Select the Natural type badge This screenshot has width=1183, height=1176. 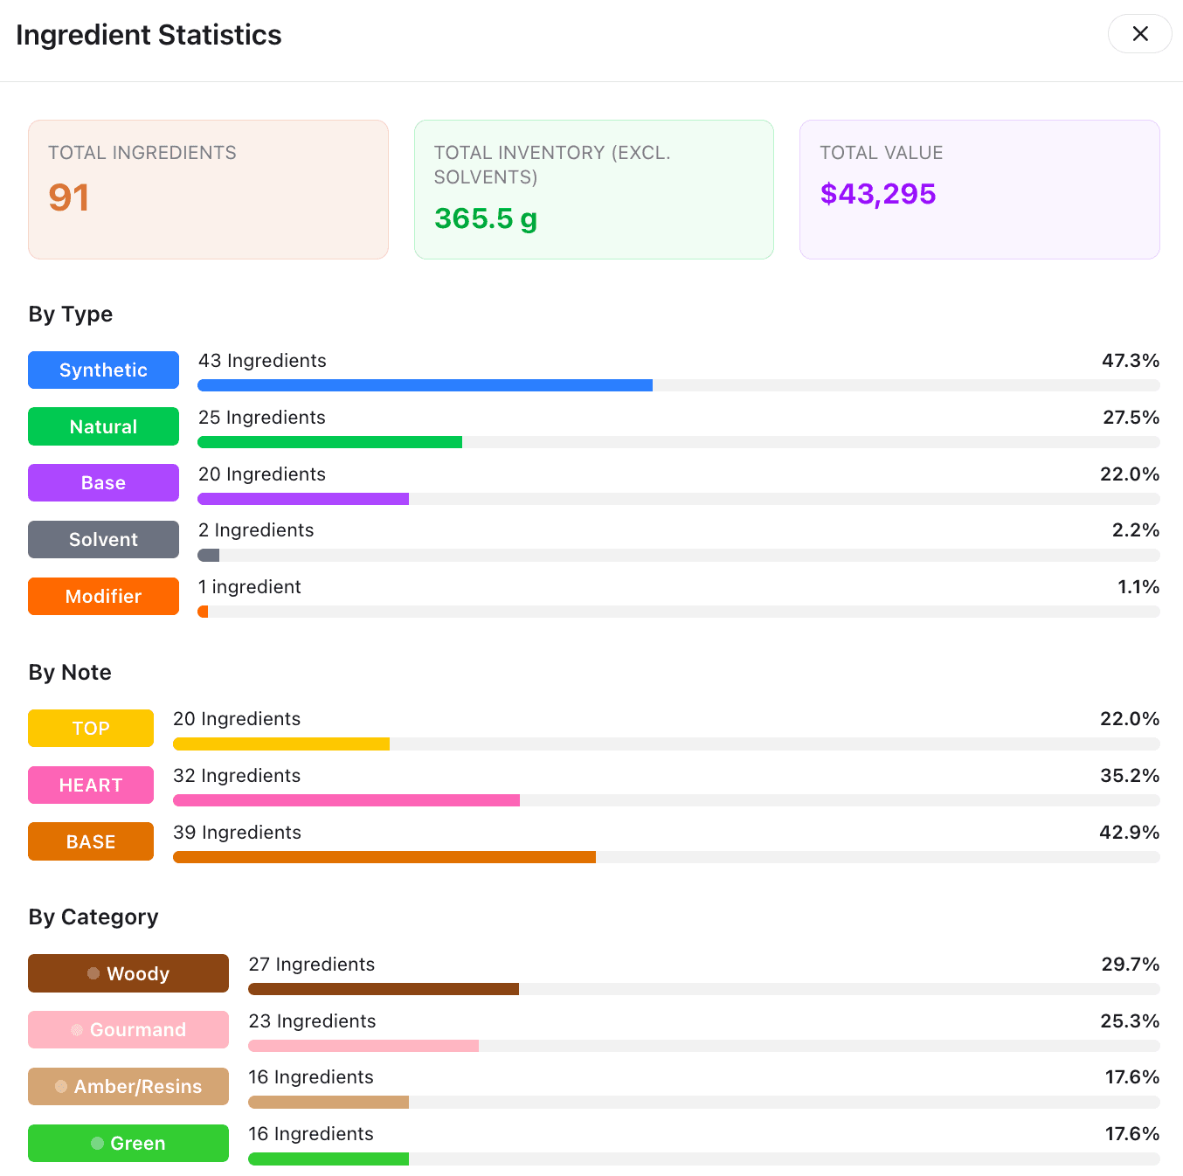pos(103,426)
